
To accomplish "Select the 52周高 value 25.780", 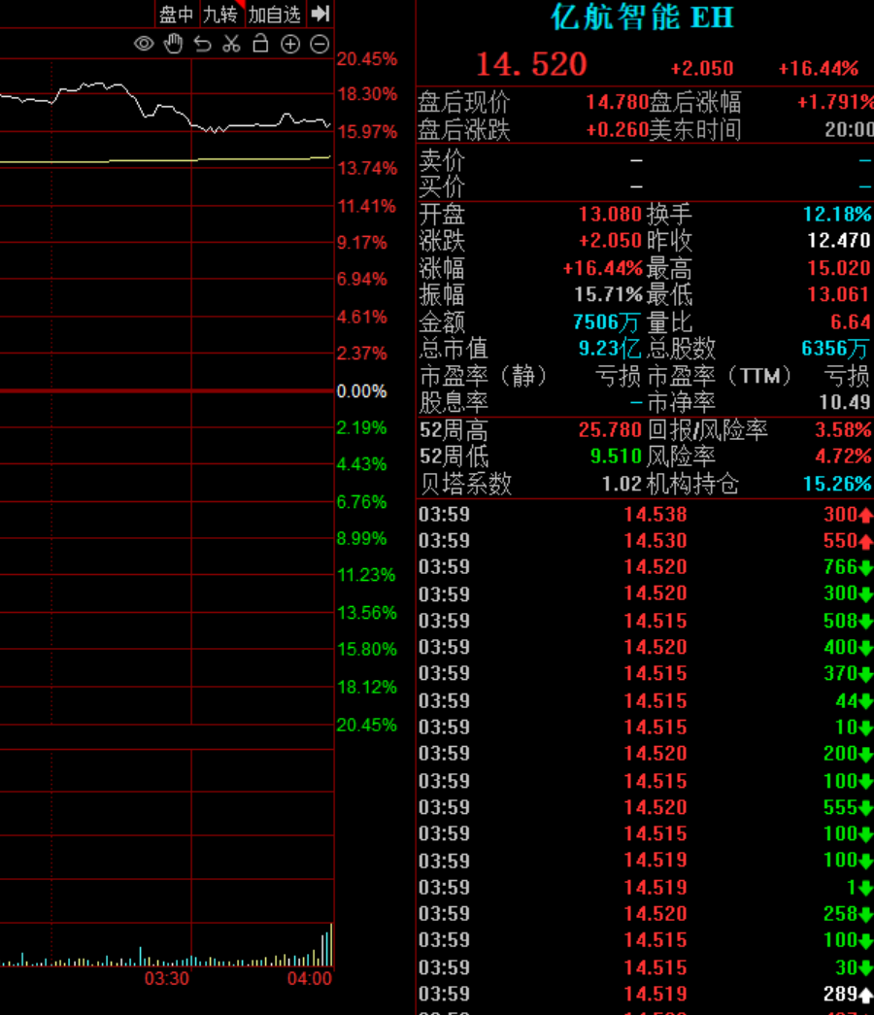I will pos(609,429).
